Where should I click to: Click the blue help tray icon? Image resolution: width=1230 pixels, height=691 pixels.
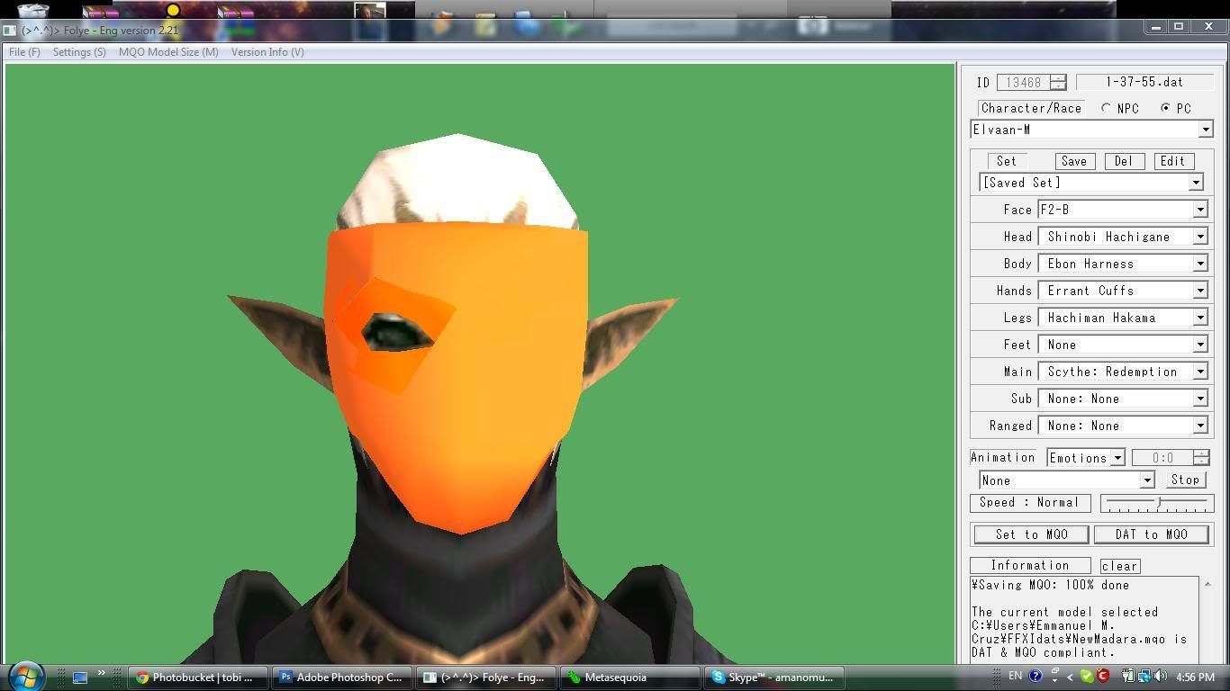(1035, 677)
